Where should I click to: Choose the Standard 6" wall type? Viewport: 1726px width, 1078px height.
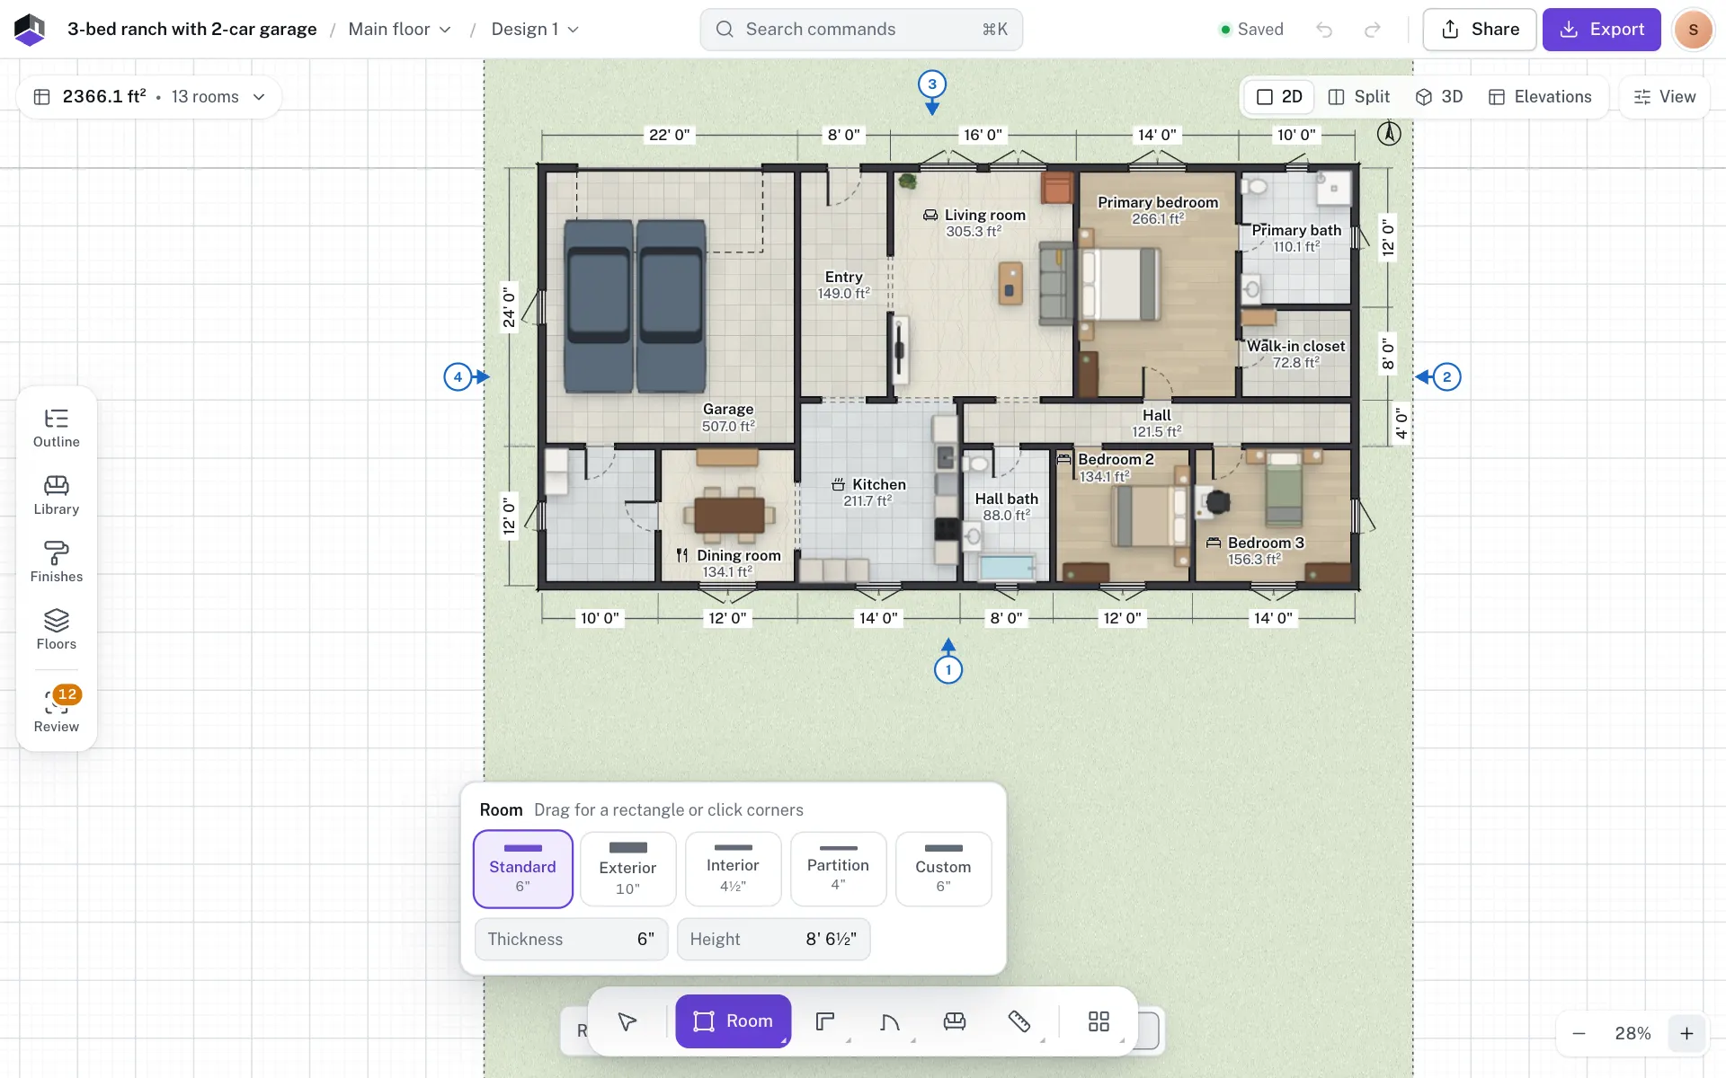pos(523,869)
